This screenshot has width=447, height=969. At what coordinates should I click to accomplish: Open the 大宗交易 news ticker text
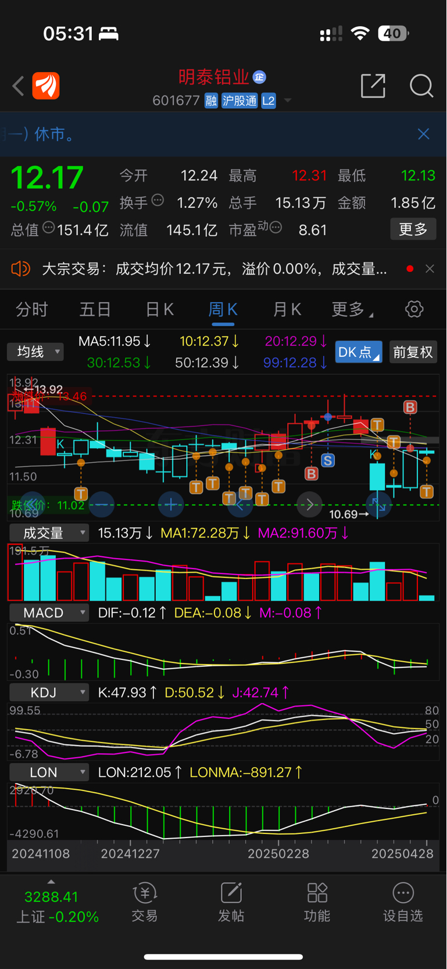pos(214,269)
